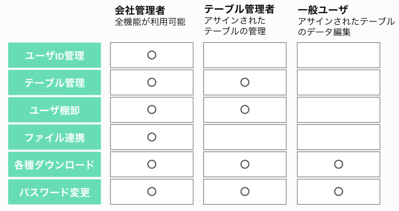Select the テーブル管理 green label
399x211 pixels.
pos(55,83)
